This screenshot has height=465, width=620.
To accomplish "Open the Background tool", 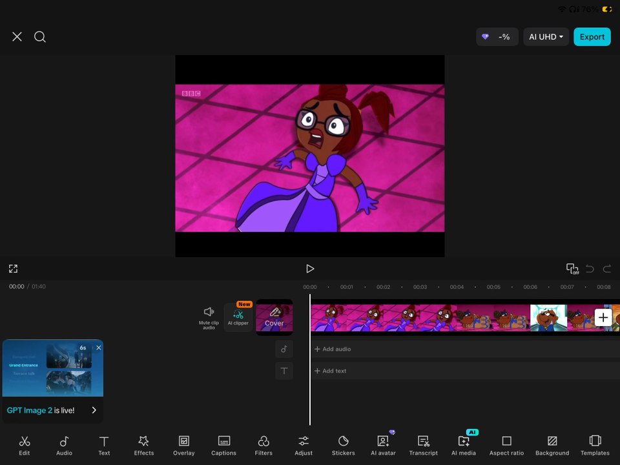I will 552,445.
